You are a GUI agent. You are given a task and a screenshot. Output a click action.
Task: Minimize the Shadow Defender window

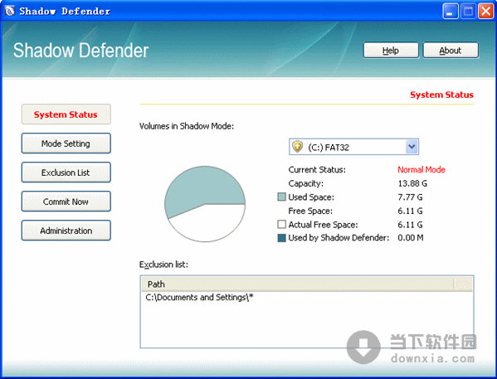click(x=450, y=12)
